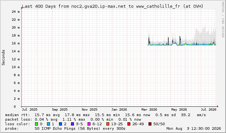Click the '33.2 am/s' value
The width and height of the screenshot is (226, 133).
[x=194, y=115]
